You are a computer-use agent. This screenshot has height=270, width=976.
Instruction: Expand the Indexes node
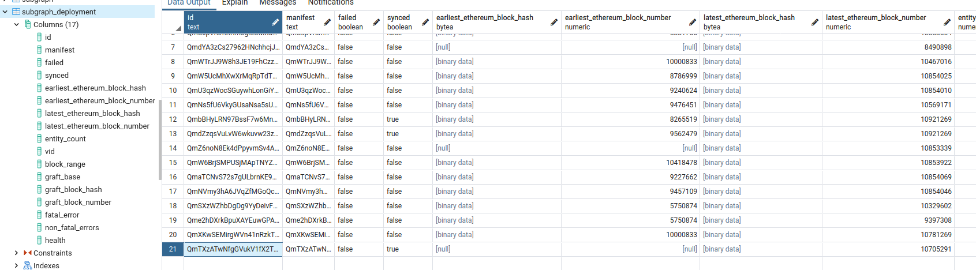[17, 265]
